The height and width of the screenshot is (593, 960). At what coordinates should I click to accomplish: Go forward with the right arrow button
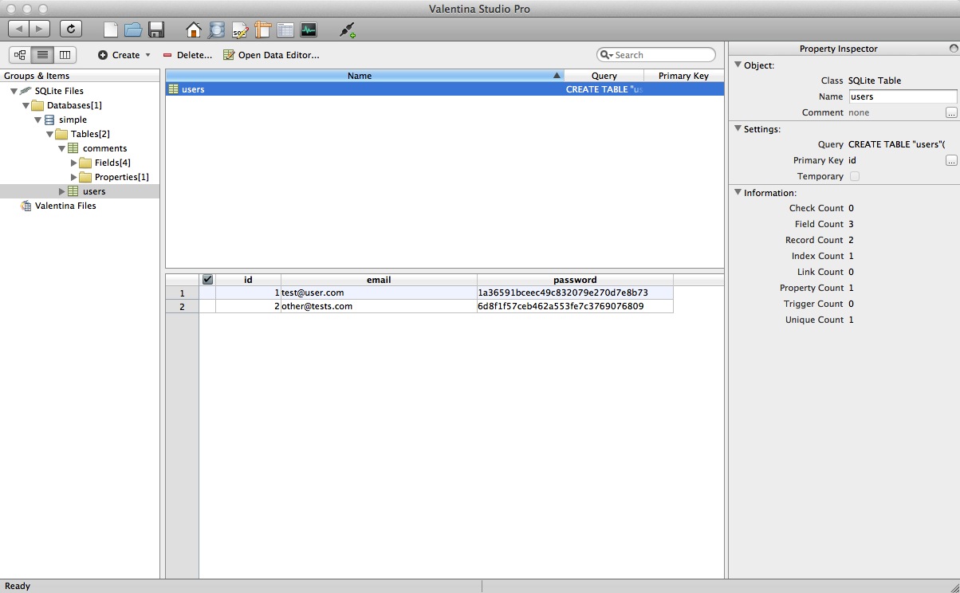(x=40, y=29)
